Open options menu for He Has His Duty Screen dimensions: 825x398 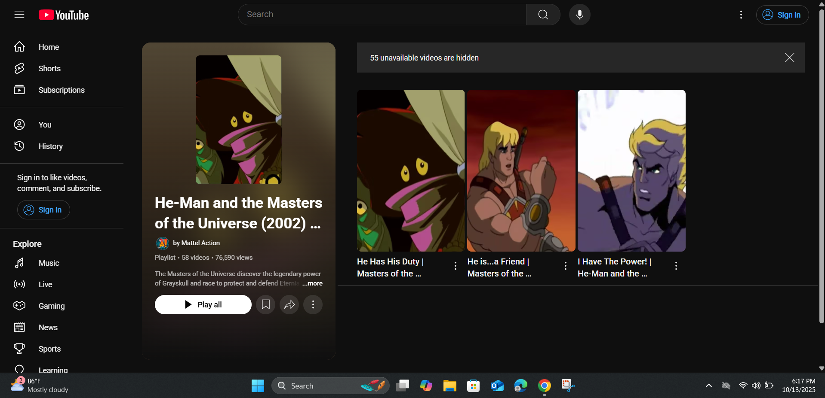tap(456, 266)
